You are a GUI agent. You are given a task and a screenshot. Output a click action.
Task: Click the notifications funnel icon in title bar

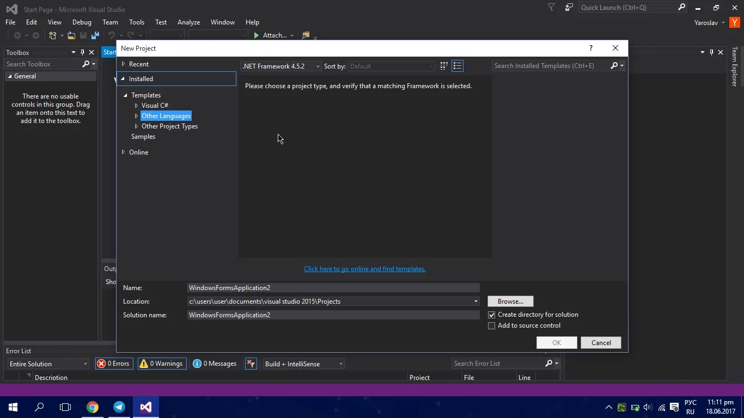[x=551, y=8]
